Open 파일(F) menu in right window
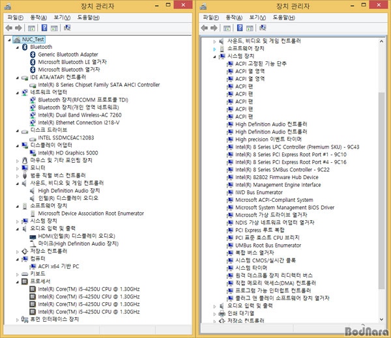This screenshot has height=338, width=391. [x=210, y=18]
